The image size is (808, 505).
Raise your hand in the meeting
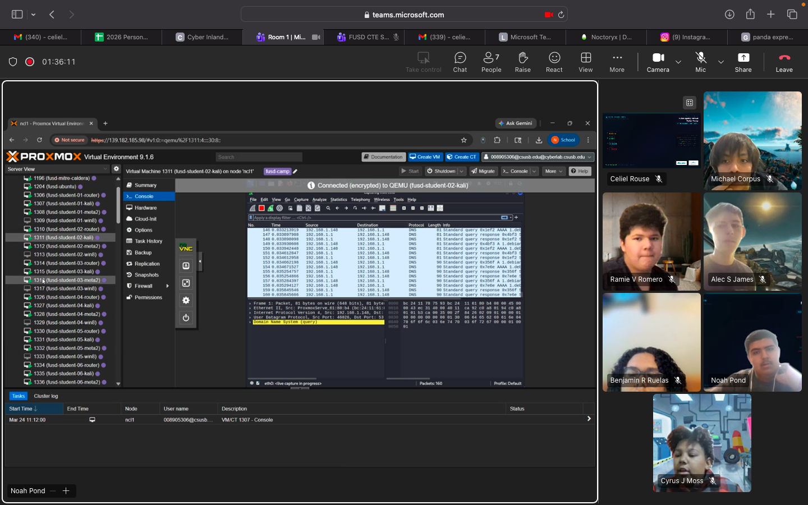522,61
